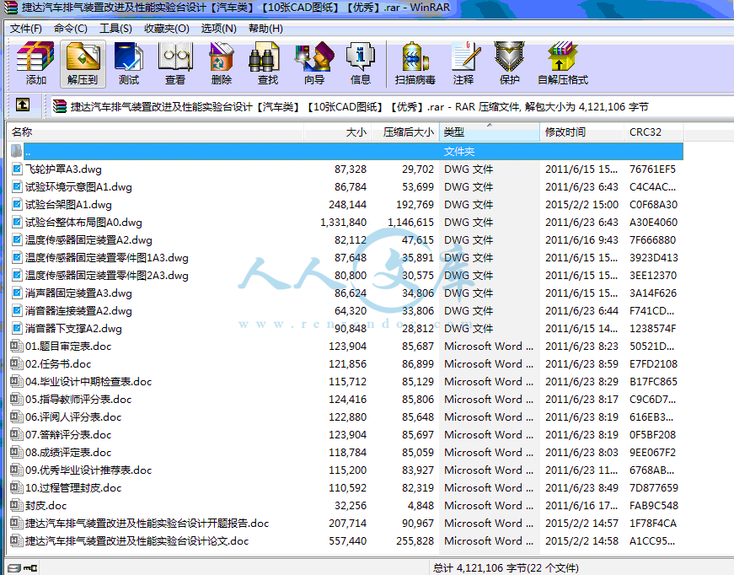The height and width of the screenshot is (575, 734).
Task: Click the key icon in the status bar
Action: [x=30, y=568]
